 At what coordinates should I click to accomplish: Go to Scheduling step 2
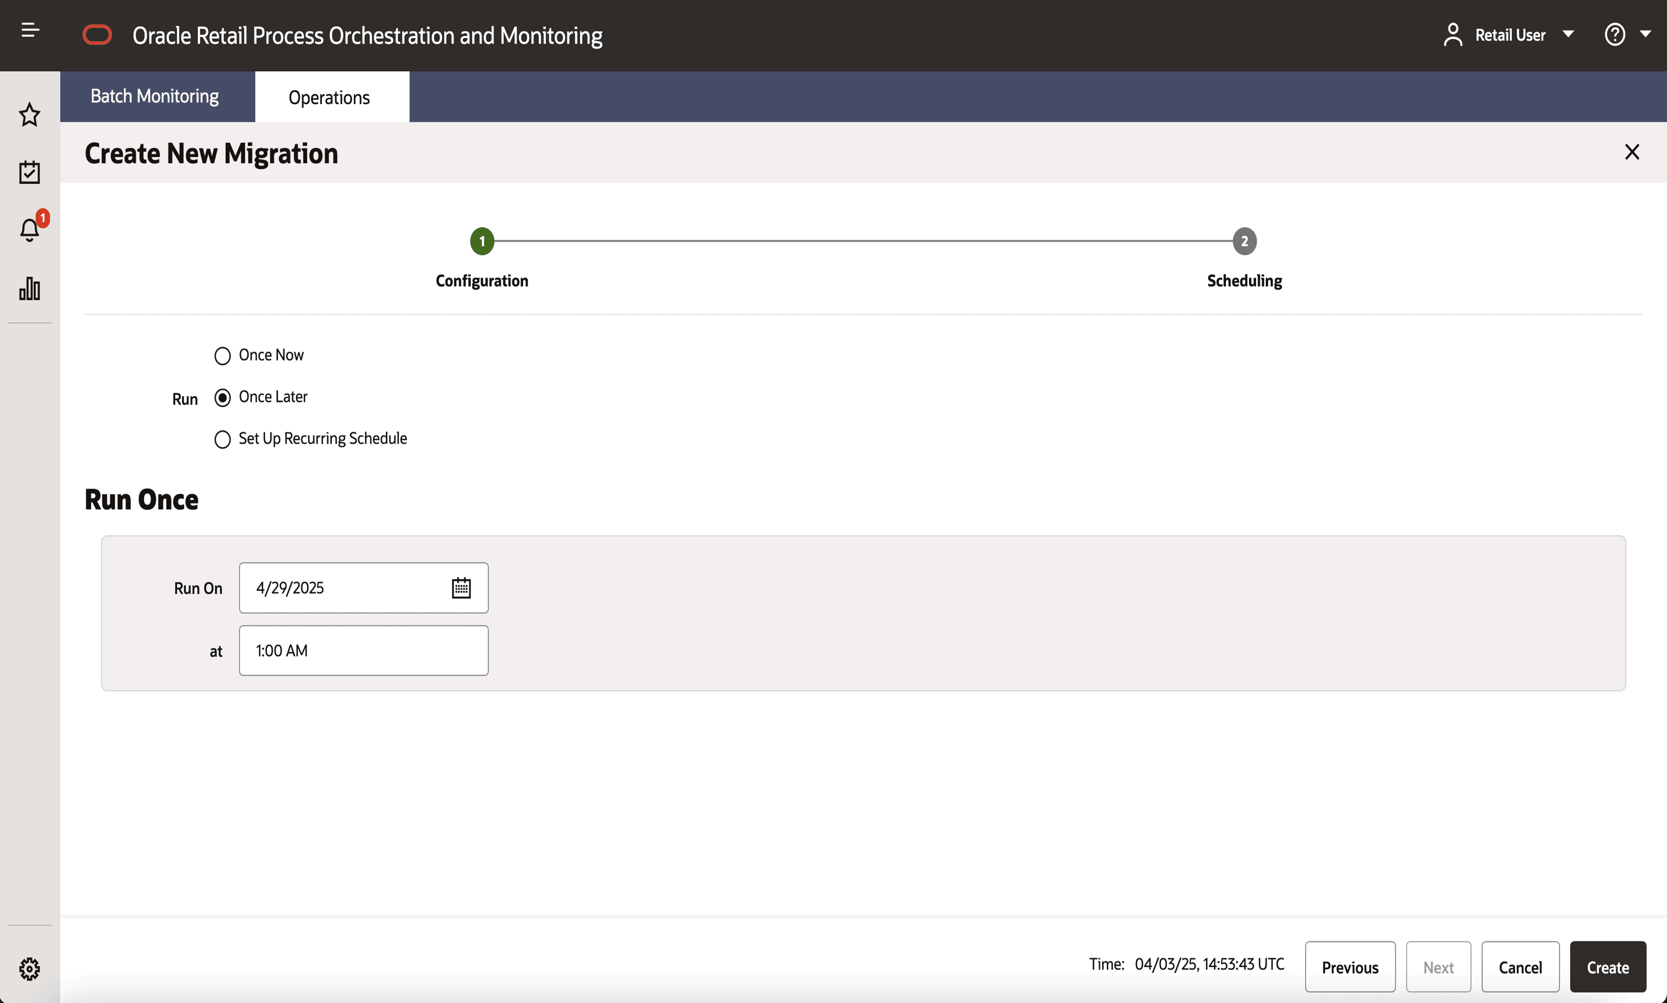[x=1244, y=242]
